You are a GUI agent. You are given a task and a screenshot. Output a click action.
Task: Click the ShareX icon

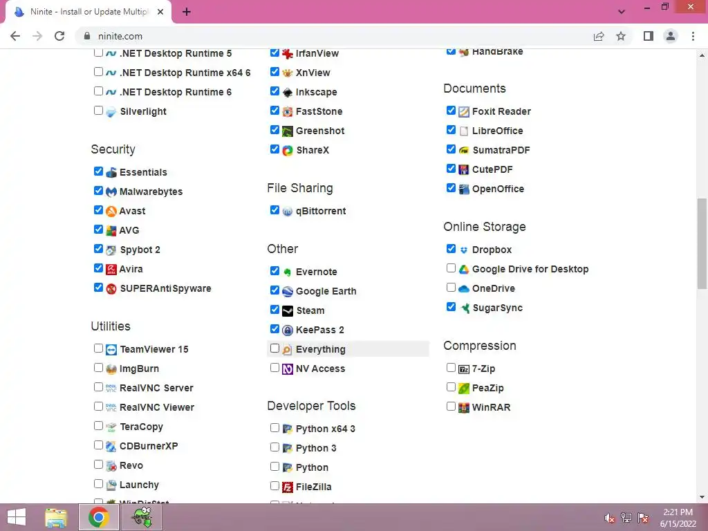coord(288,150)
